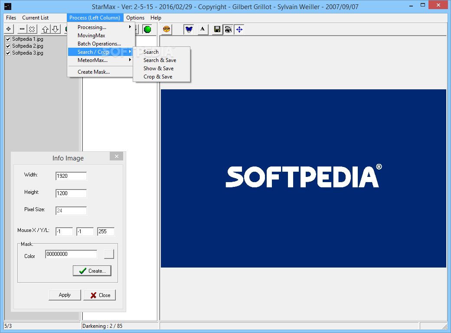Open the Current List menu

coord(36,18)
